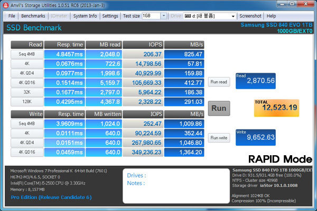Open the System Info menu
This screenshot has height=211, width=317.
(85, 16)
